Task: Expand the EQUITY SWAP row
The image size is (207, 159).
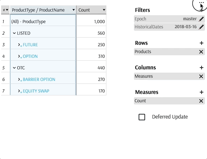Action: click(x=19, y=91)
